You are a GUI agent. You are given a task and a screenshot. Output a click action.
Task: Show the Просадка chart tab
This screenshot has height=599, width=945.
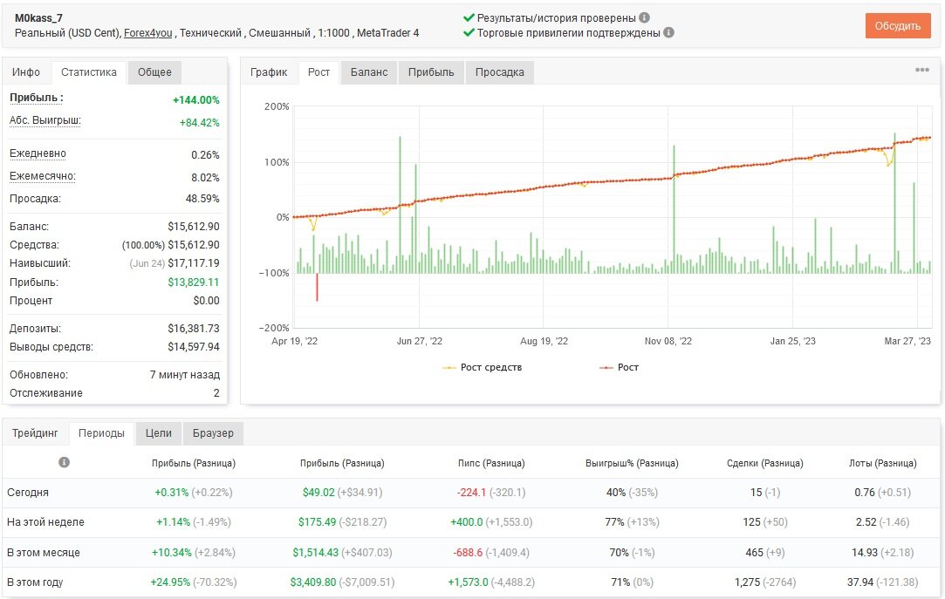[500, 72]
